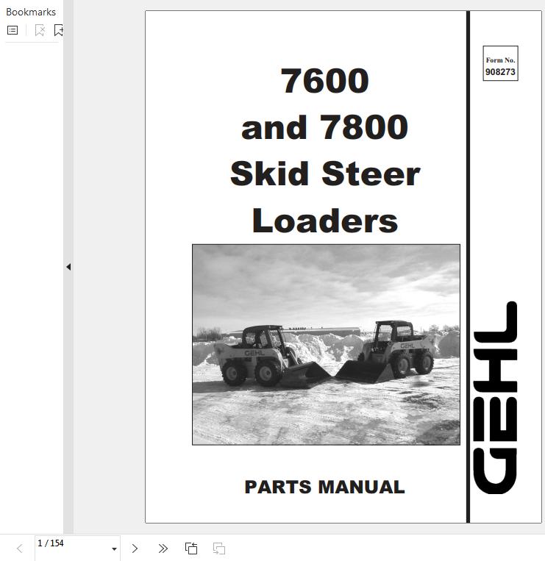Click the add new bookmark icon
This screenshot has height=561, width=545.
[x=59, y=30]
